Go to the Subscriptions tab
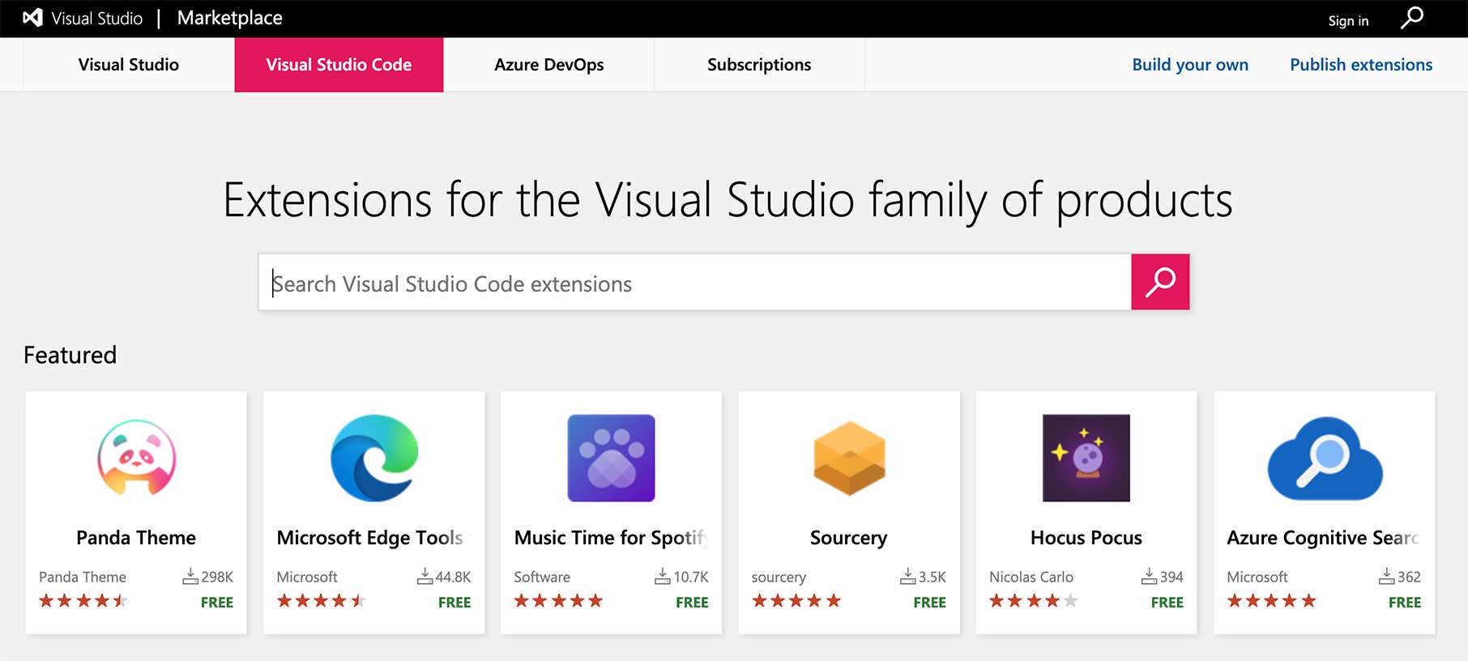 (759, 65)
